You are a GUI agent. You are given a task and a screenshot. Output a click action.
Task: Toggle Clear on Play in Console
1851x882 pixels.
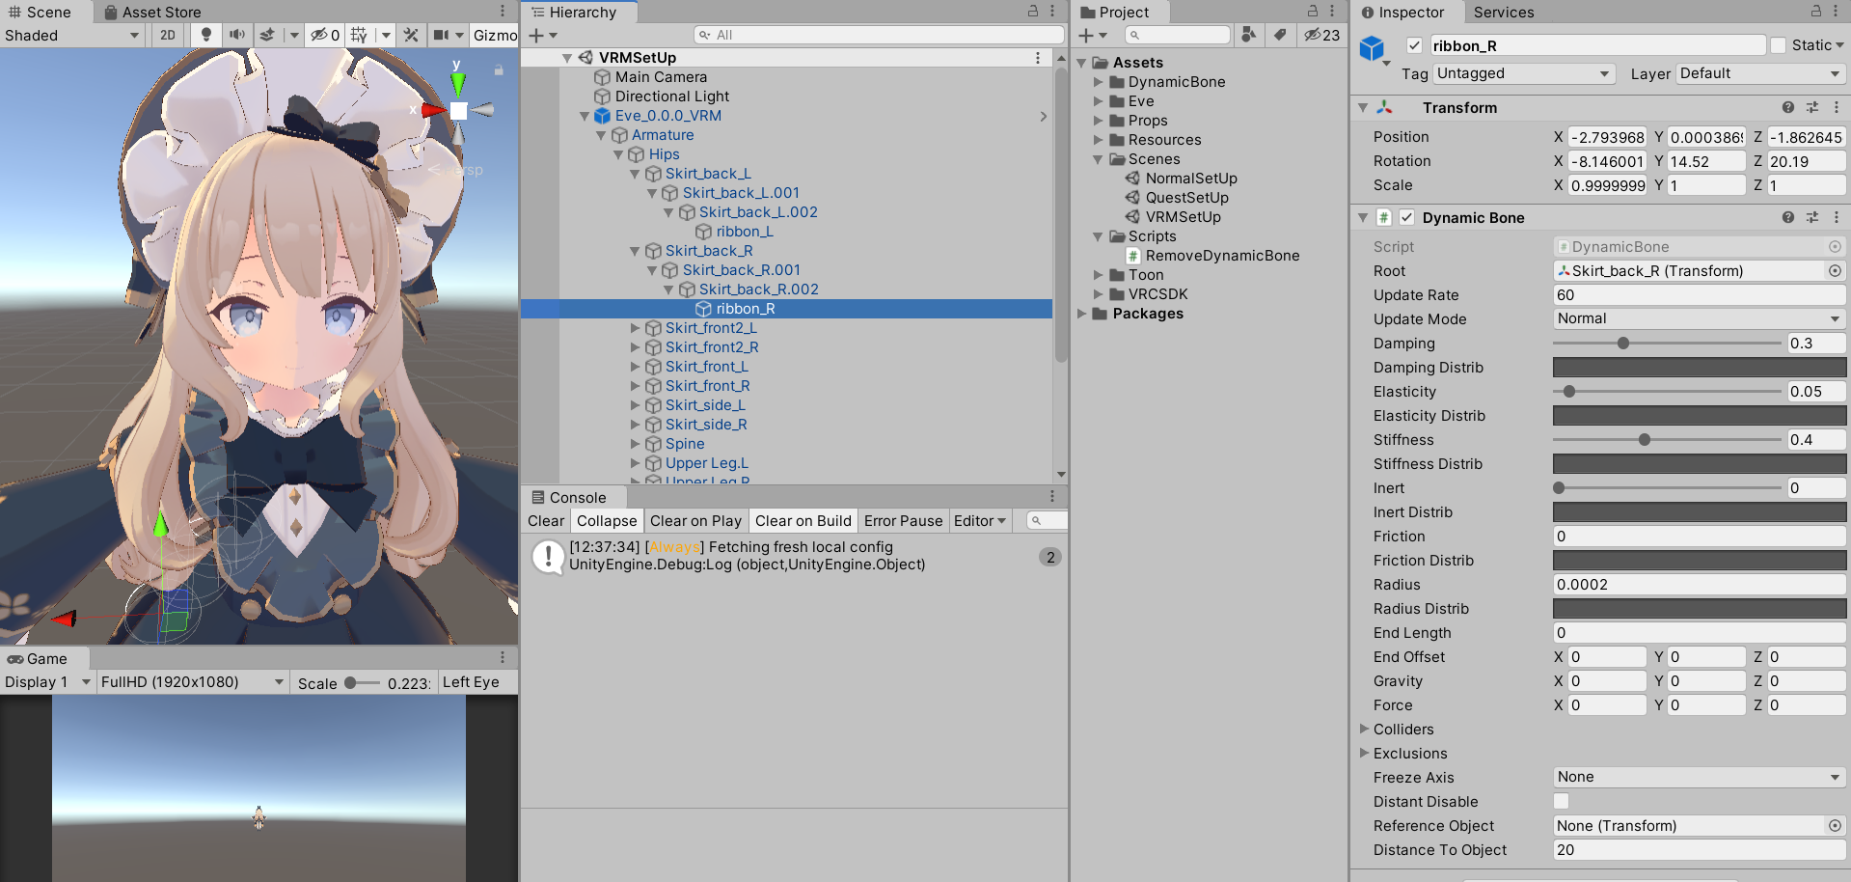695,521
